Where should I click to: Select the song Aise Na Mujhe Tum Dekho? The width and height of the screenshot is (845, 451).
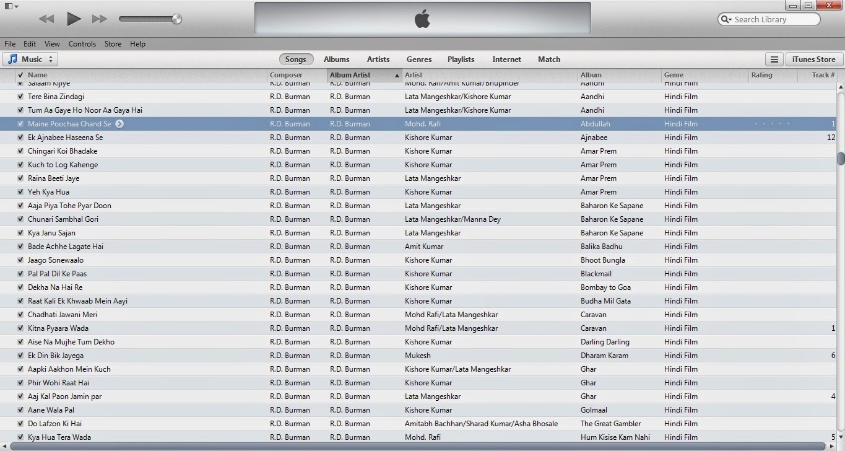[x=71, y=342]
